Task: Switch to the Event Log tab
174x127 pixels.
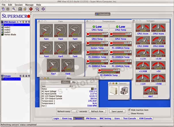Action: (67, 118)
